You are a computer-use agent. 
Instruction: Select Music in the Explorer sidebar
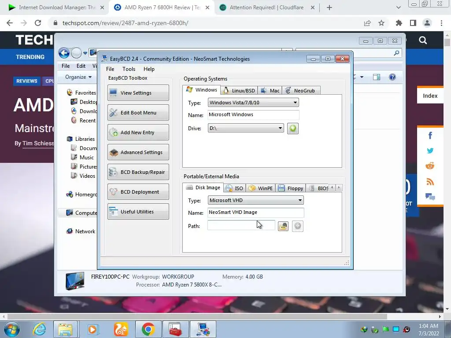point(82,158)
